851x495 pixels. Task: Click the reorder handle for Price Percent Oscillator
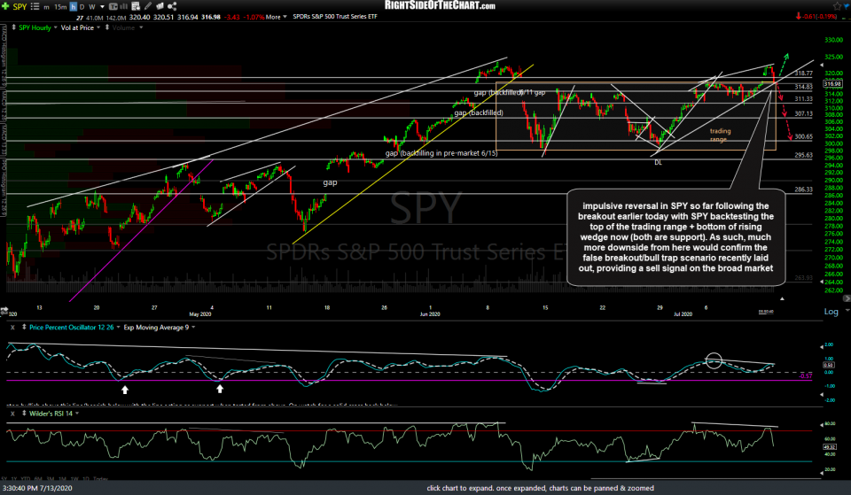[24, 327]
